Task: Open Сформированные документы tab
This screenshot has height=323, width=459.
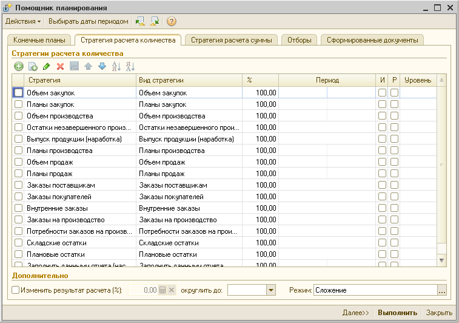Action: [372, 40]
